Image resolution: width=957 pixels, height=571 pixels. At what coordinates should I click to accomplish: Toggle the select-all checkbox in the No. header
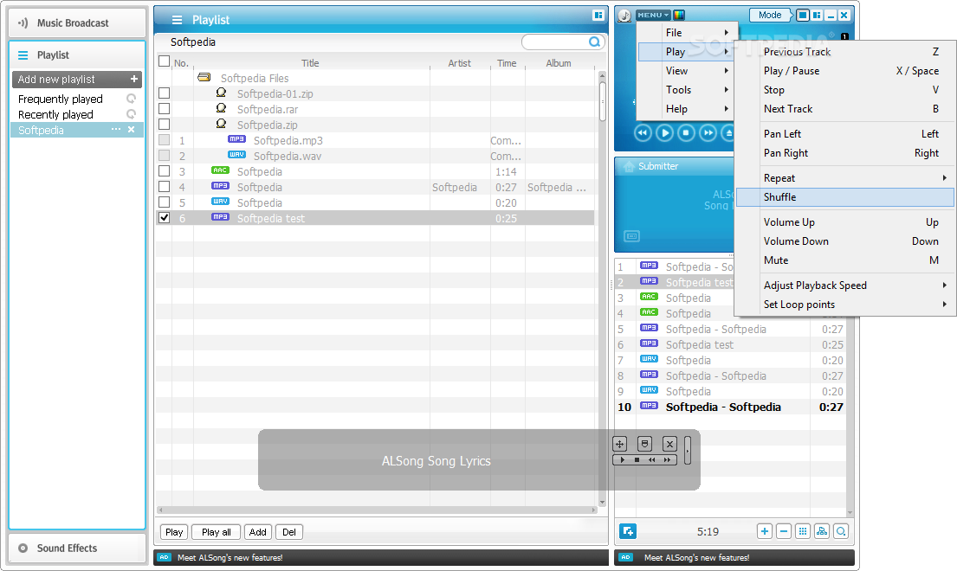click(x=165, y=61)
